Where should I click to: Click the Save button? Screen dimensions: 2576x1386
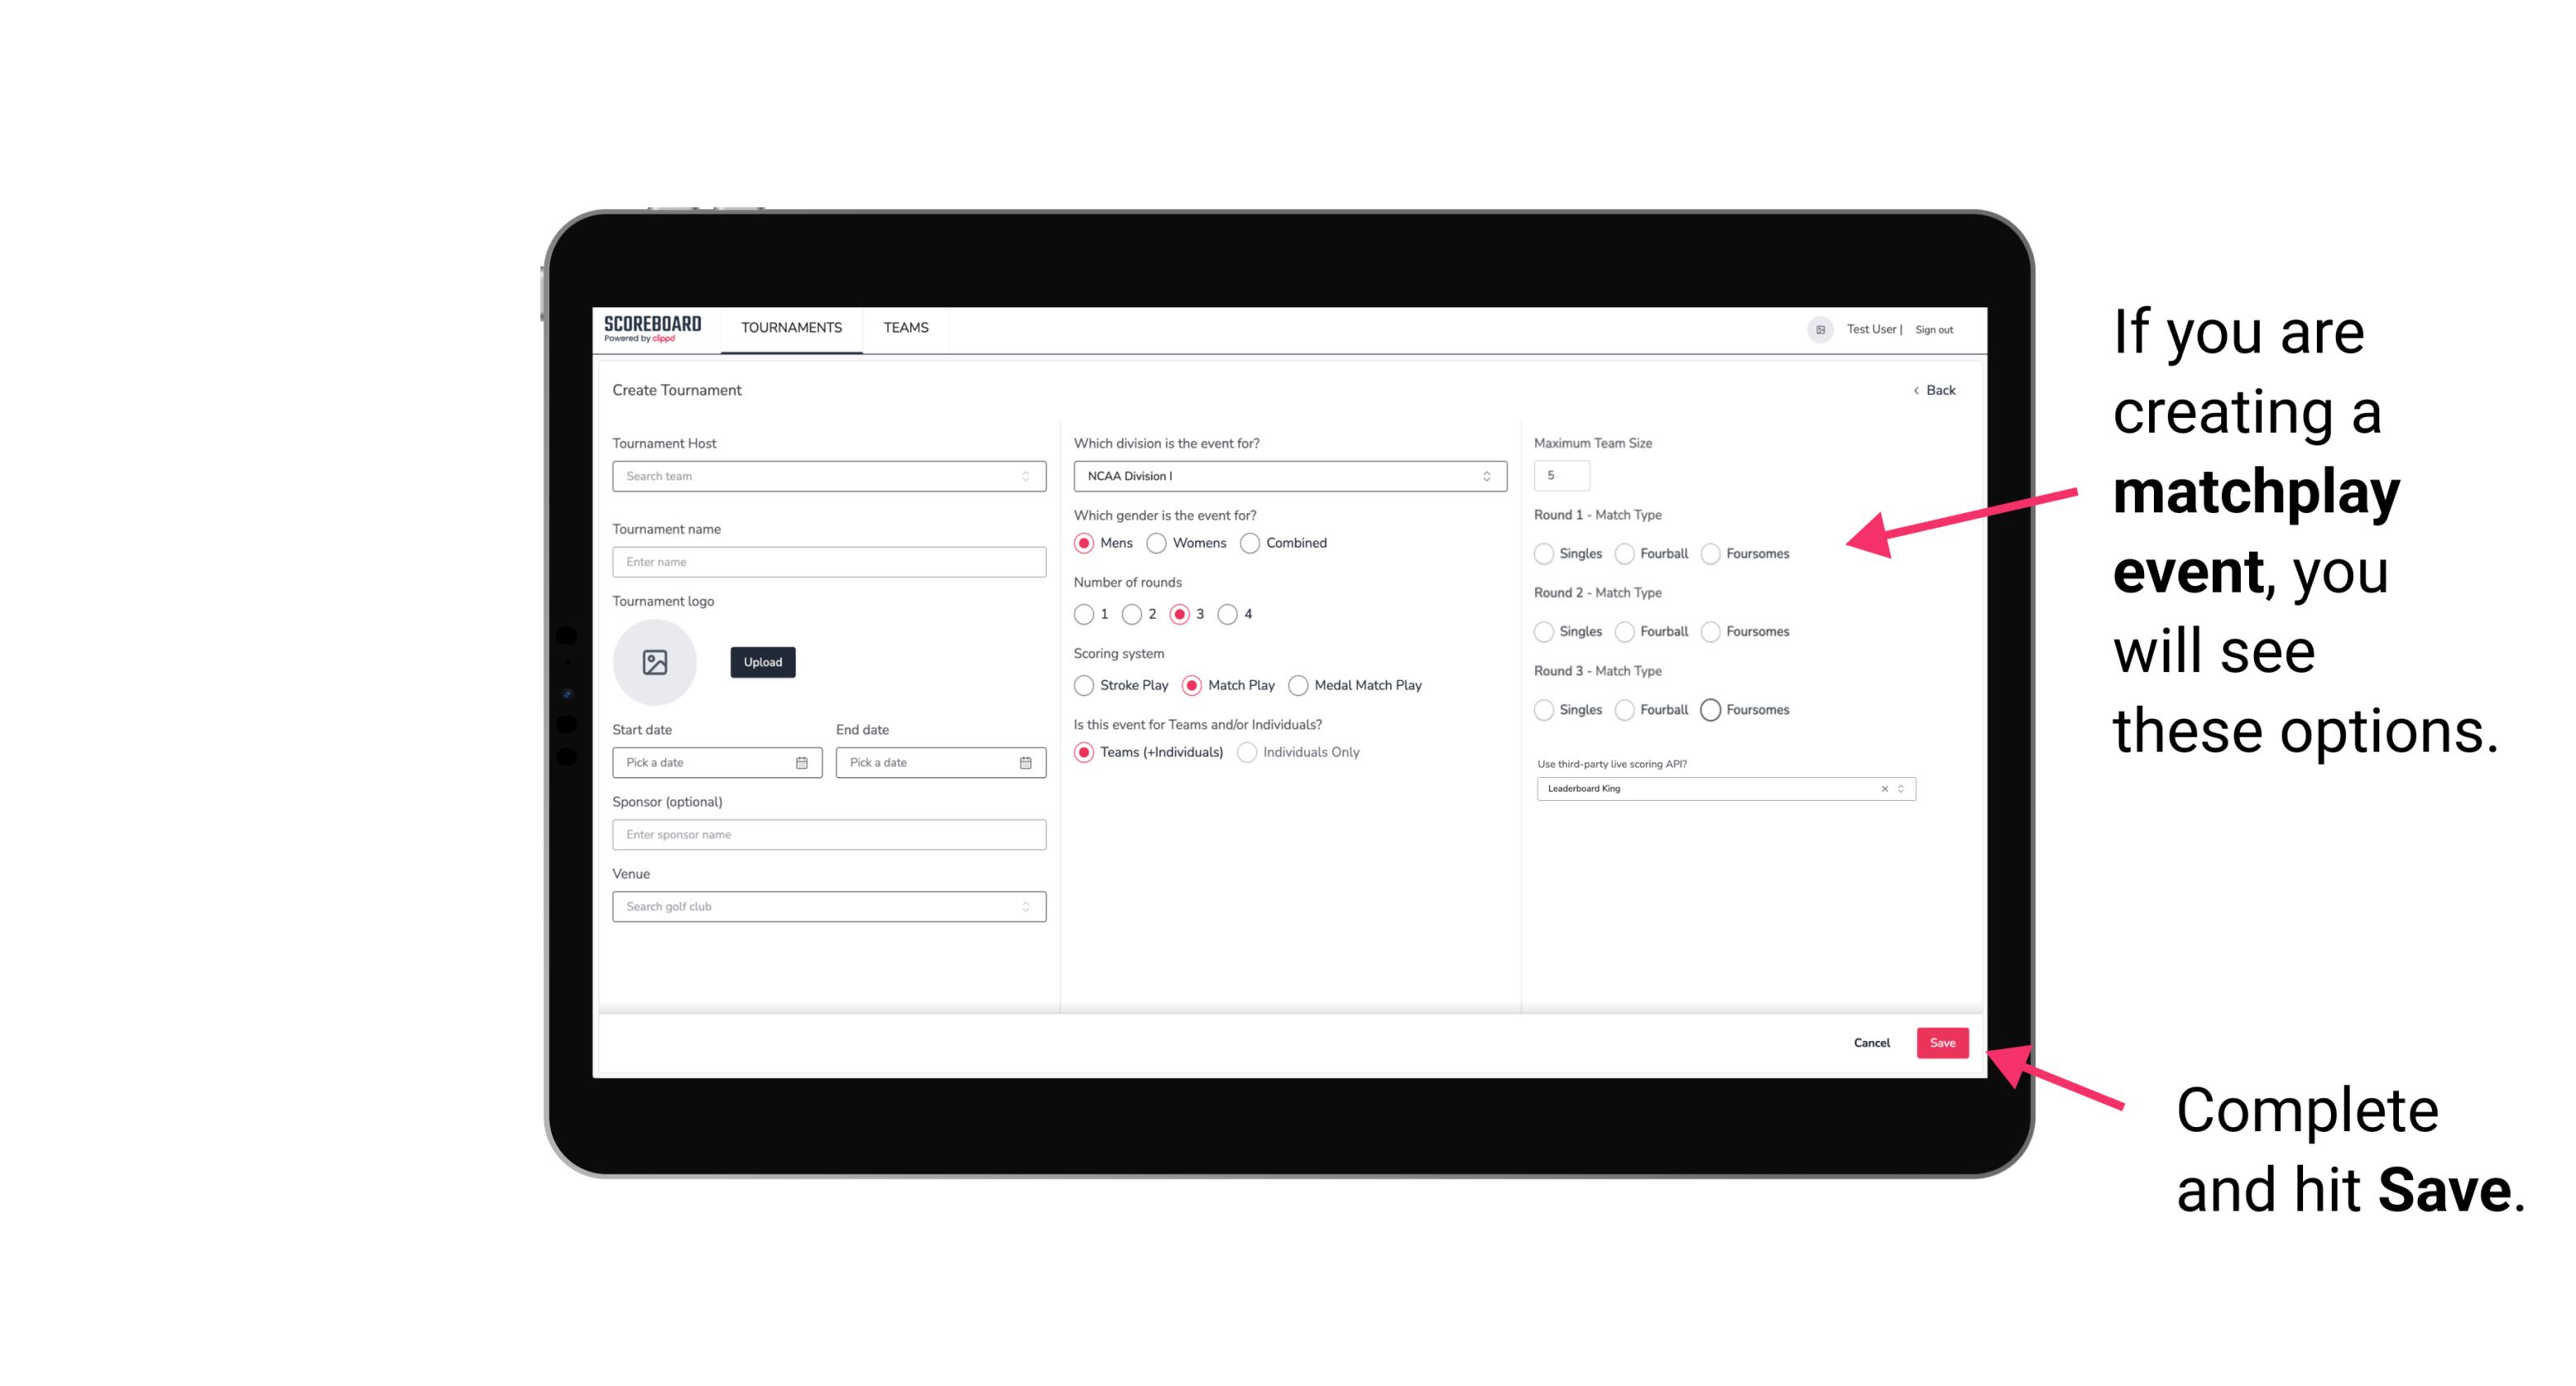tap(1945, 1043)
